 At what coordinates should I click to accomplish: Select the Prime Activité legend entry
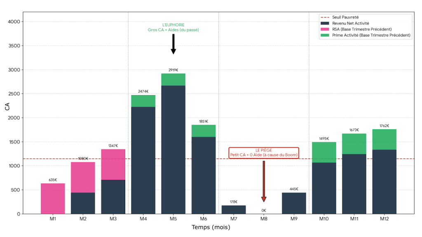[366, 35]
